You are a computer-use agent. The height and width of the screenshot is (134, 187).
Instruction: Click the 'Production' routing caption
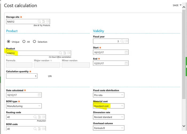(x=41, y=121)
